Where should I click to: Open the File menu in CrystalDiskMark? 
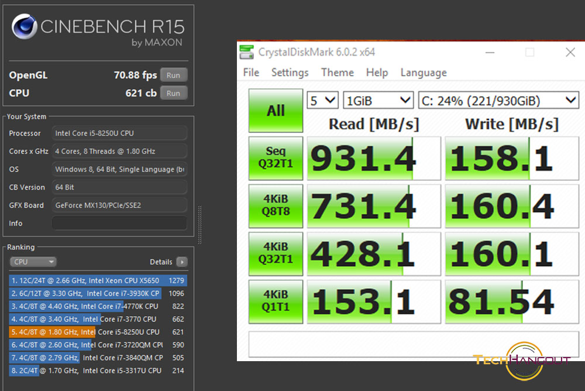pos(251,73)
